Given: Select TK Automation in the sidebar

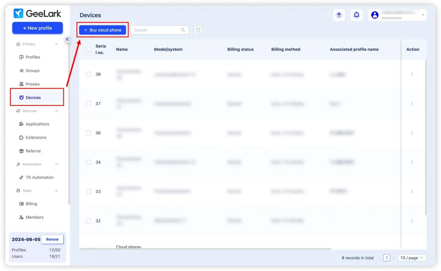Looking at the screenshot, I should tap(39, 177).
